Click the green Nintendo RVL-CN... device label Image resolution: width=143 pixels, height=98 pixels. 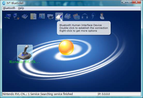25,62
